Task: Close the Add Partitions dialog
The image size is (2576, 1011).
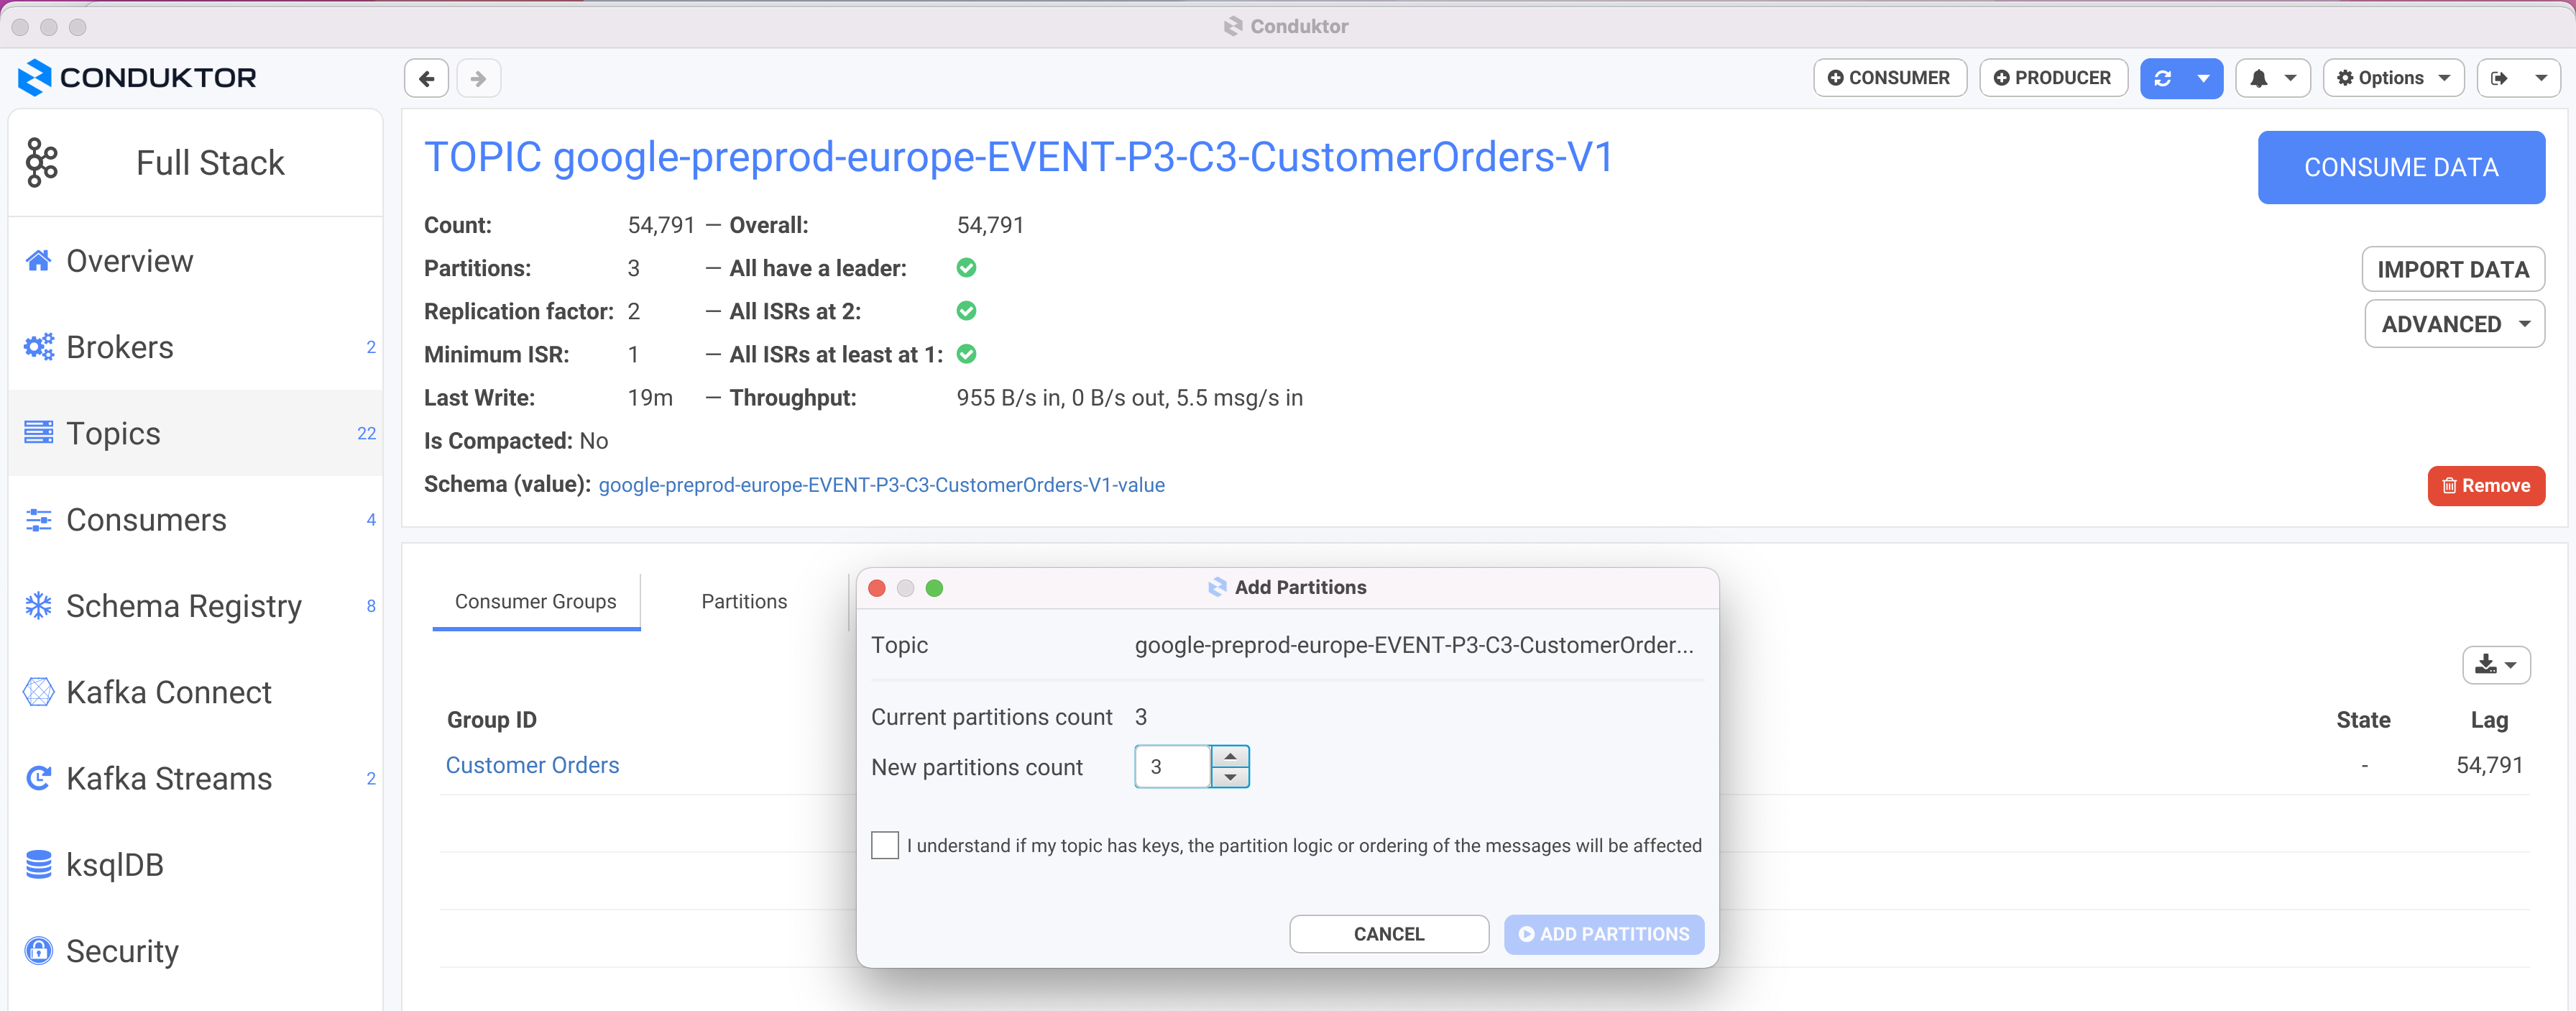Action: tap(877, 588)
